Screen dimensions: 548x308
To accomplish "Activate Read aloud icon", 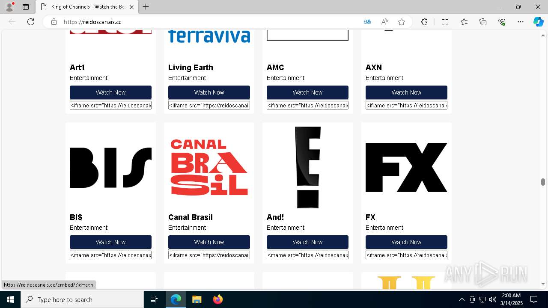I will pyautogui.click(x=384, y=22).
